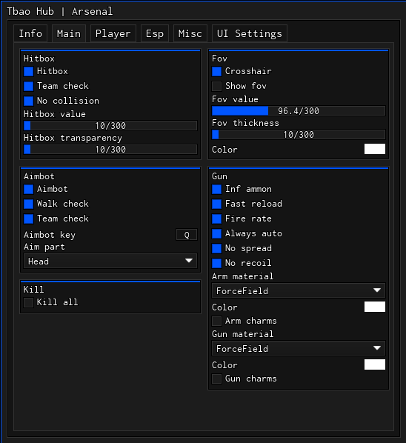The image size is (406, 443).
Task: Click the Fov thickness label
Action: click(245, 123)
